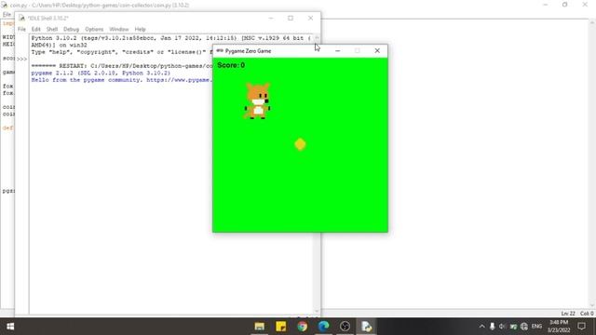Open the Action Center notifications icon

[581, 327]
